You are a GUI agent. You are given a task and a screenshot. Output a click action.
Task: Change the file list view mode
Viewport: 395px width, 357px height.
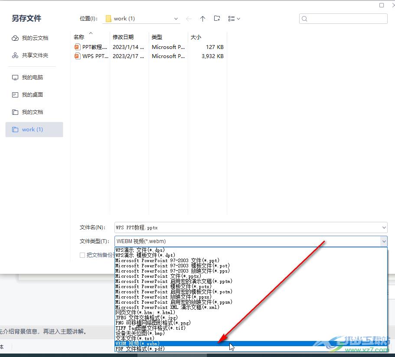234,19
